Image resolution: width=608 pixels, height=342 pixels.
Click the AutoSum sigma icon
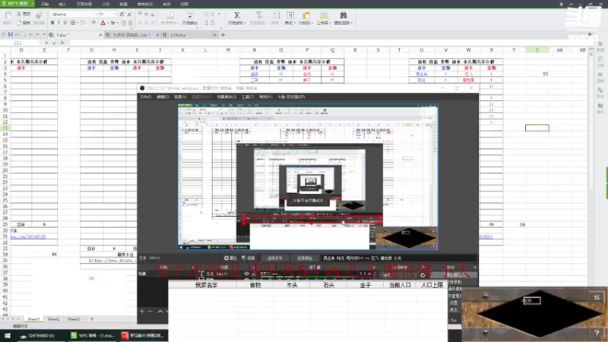coord(236,15)
